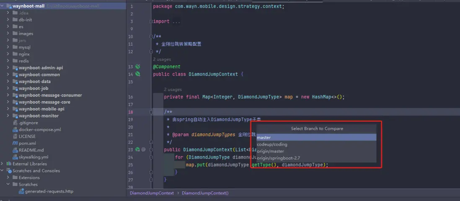Click the waynboot-mall project root folder icon
Screen dimensions: 460x201
pos(9,6)
